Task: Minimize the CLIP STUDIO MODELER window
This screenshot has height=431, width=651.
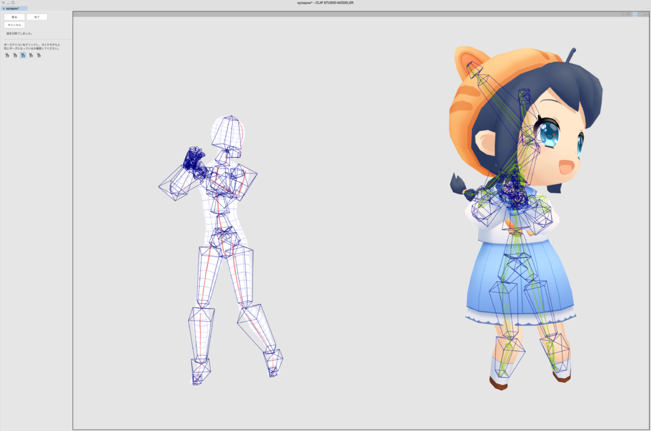Action: pos(8,3)
